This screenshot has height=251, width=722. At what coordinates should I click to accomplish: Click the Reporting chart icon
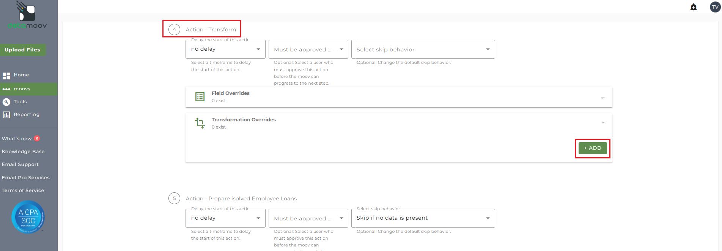6,115
